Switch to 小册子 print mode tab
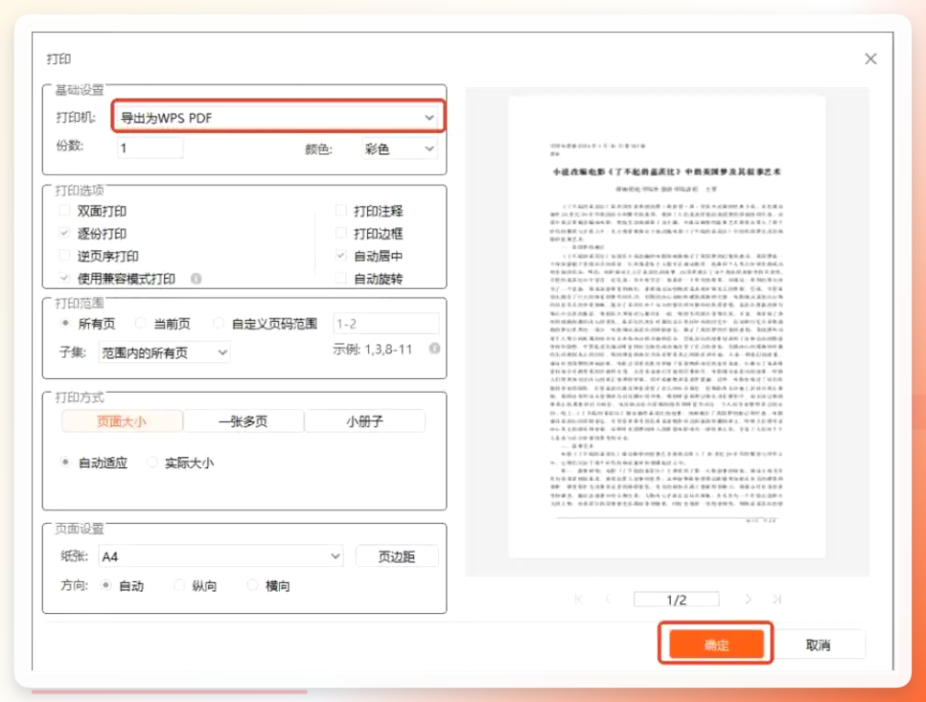The width and height of the screenshot is (926, 702). point(365,421)
